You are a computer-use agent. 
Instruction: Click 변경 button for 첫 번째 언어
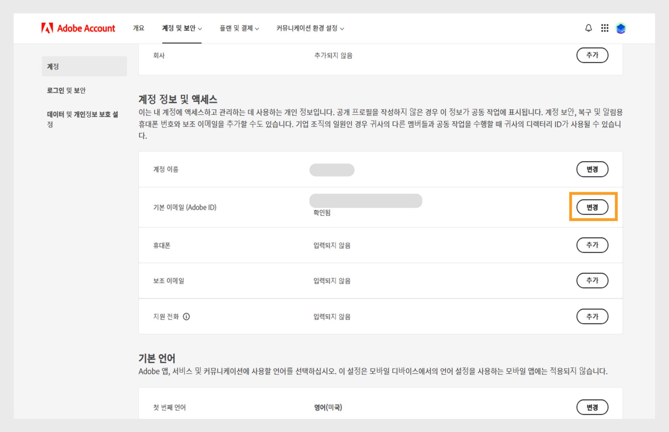(x=592, y=407)
